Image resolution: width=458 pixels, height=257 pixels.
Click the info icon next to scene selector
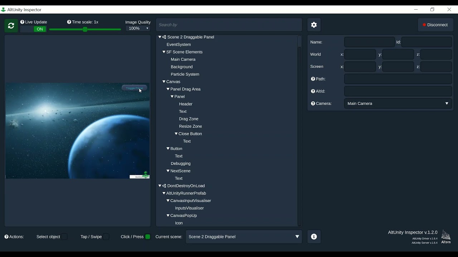tap(314, 237)
